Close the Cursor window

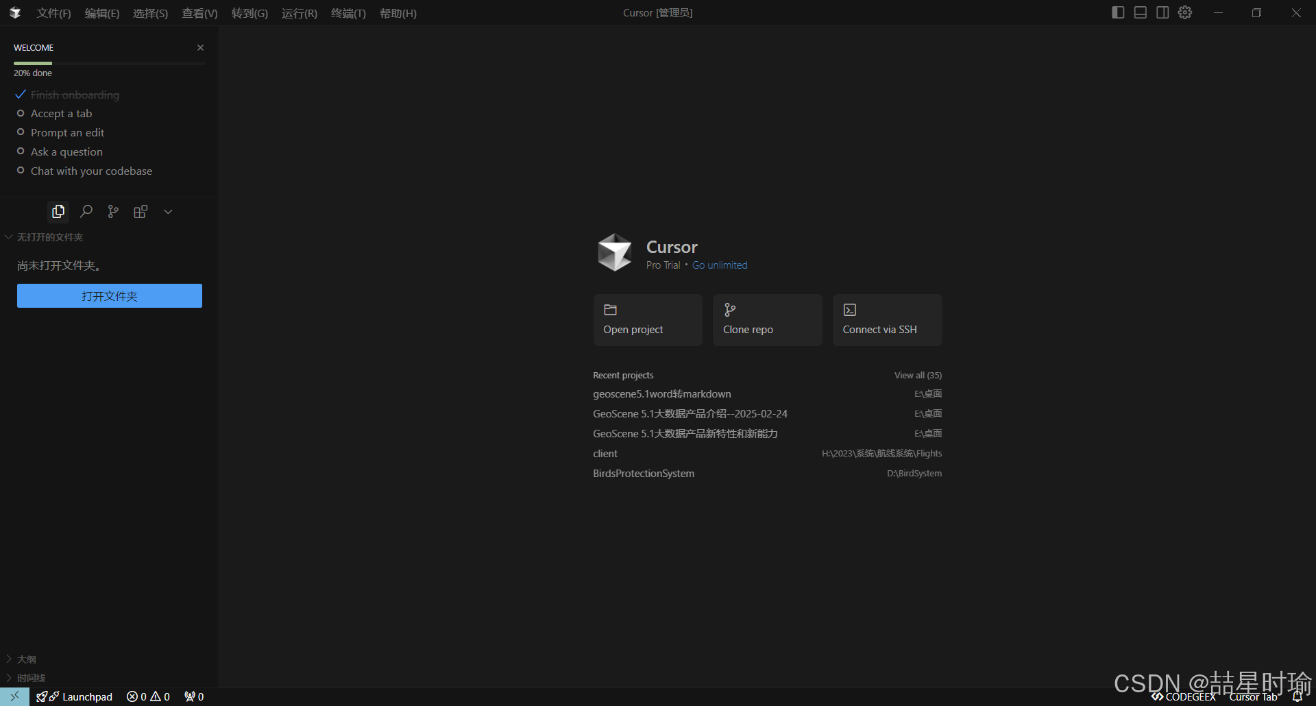pyautogui.click(x=1296, y=13)
